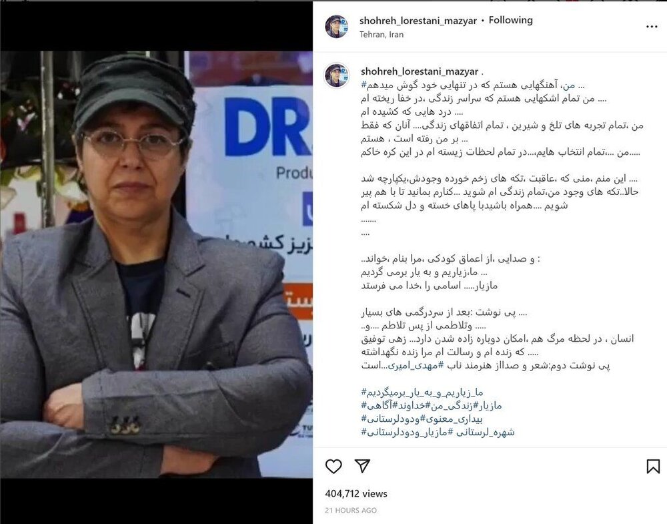Open shohreh_lorestani_mazyar username in header
The image size is (667, 524).
[418, 21]
